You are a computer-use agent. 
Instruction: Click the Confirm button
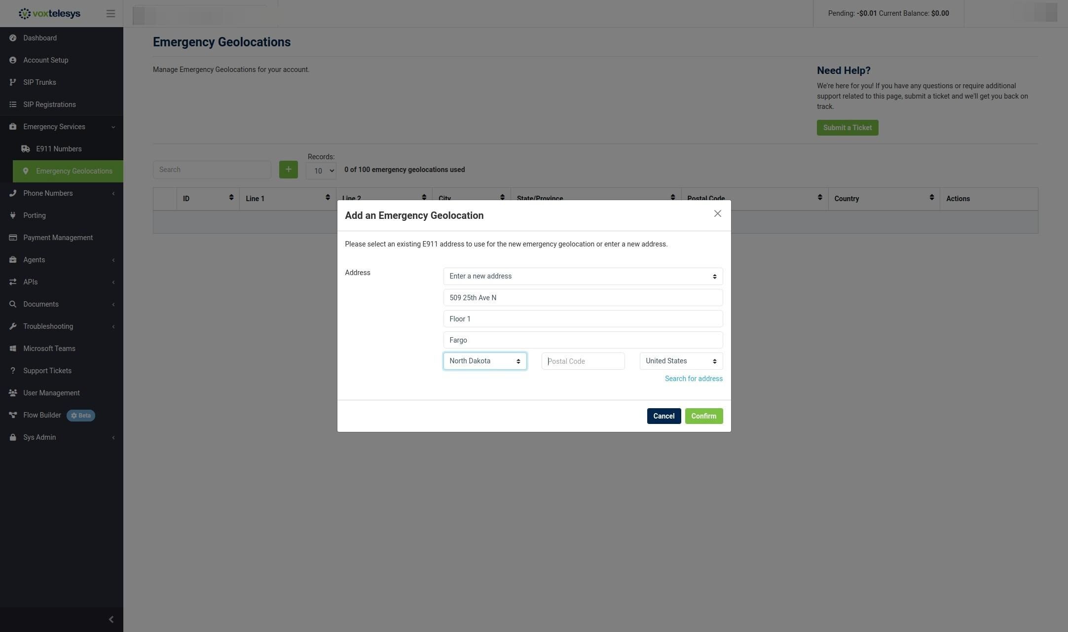tap(704, 416)
